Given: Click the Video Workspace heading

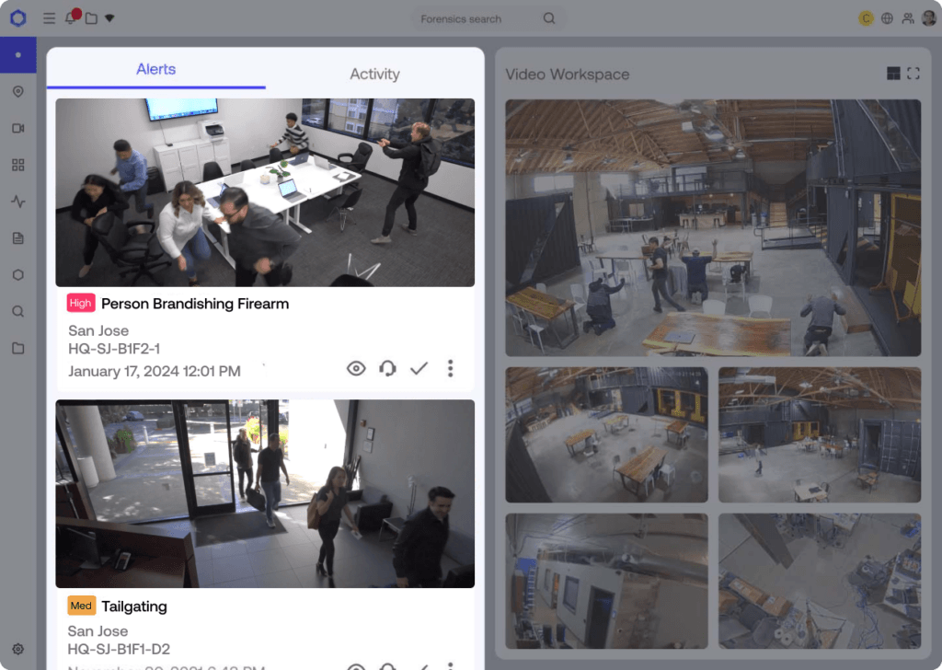Looking at the screenshot, I should 567,75.
